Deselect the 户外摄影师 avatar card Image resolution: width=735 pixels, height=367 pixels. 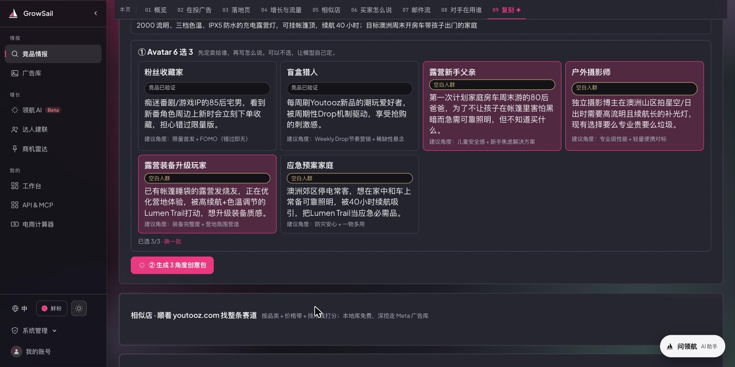pos(635,106)
